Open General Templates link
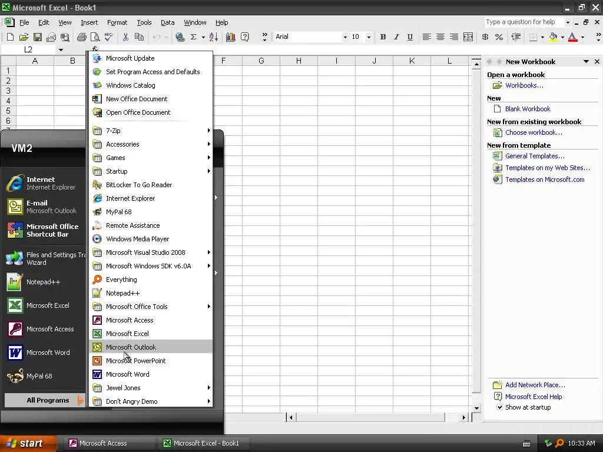 [x=535, y=156]
